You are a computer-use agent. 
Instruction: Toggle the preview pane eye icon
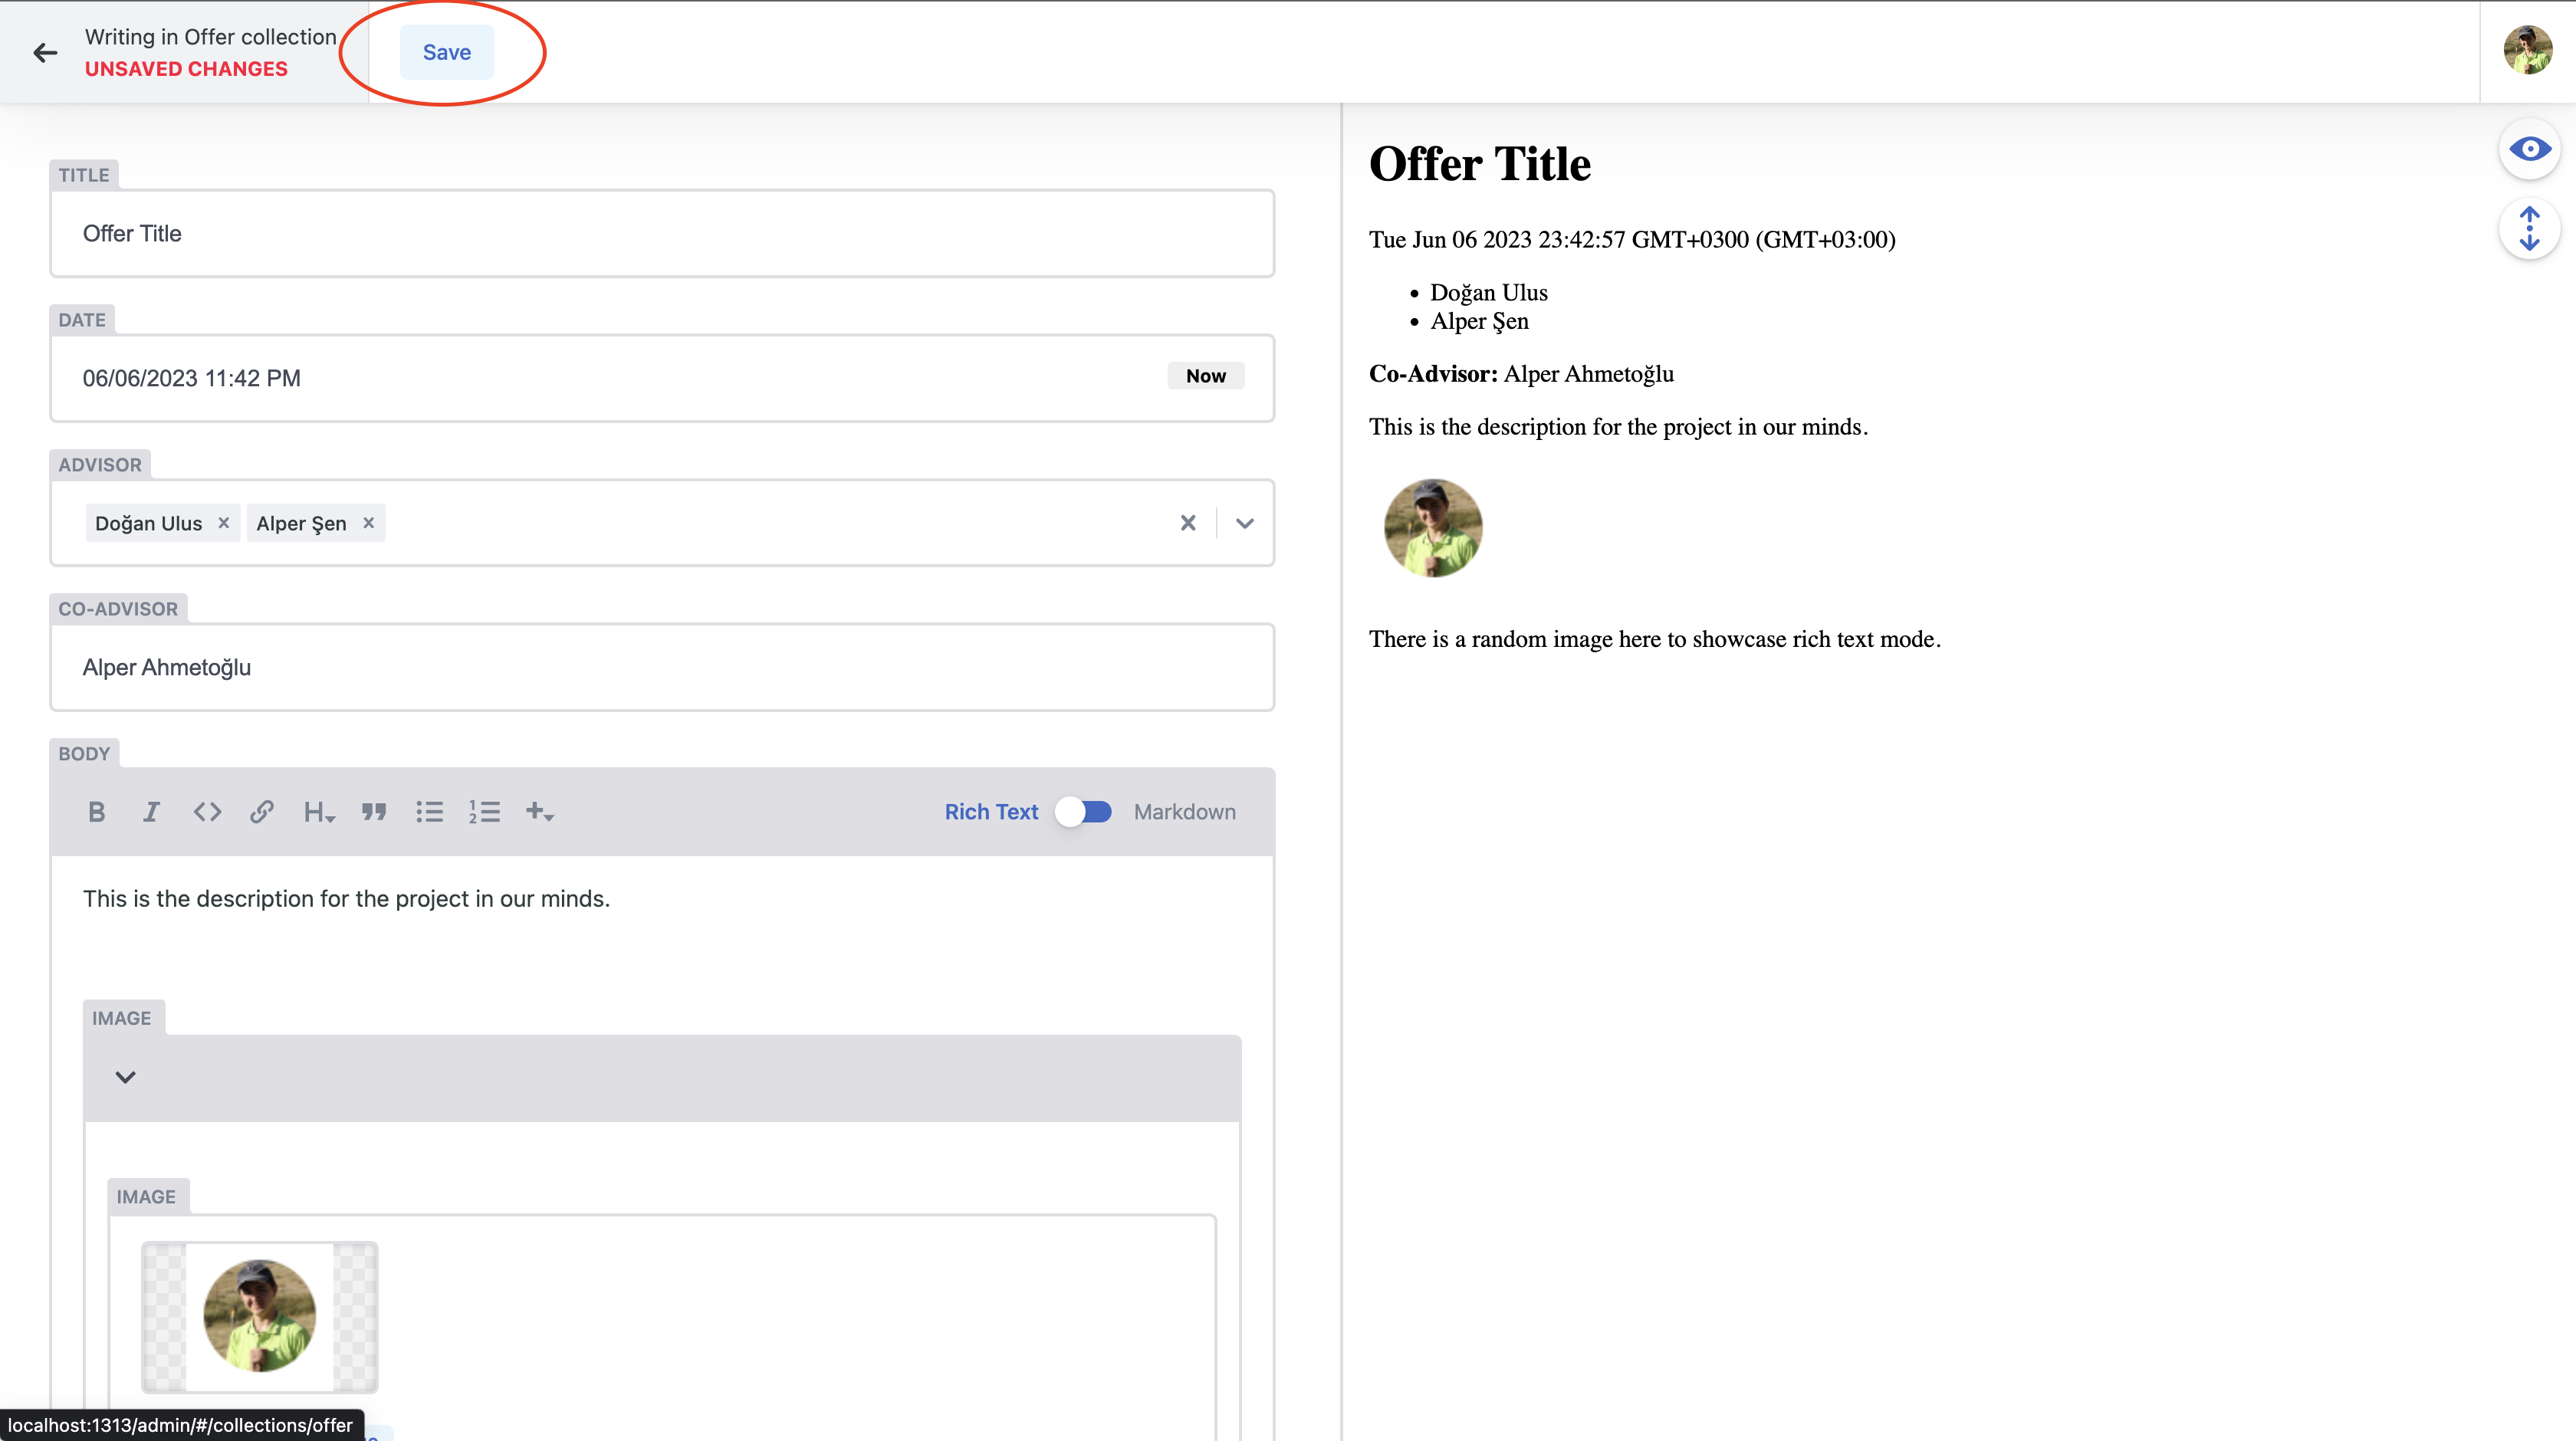coord(2529,149)
